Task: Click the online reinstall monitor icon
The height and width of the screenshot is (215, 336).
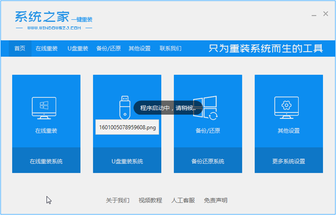Action: click(x=44, y=108)
